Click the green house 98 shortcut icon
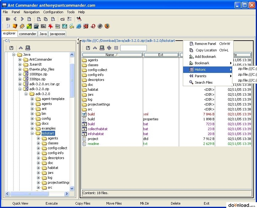The height and width of the screenshot is (208, 257). (29, 26)
